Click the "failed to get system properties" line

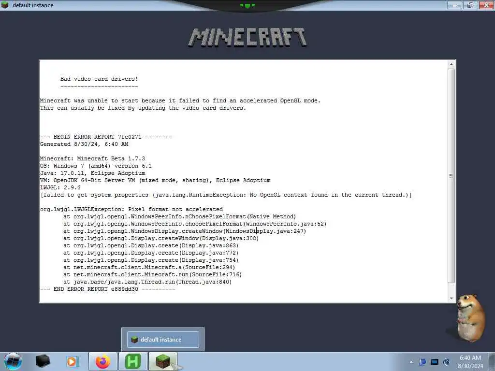click(x=226, y=195)
